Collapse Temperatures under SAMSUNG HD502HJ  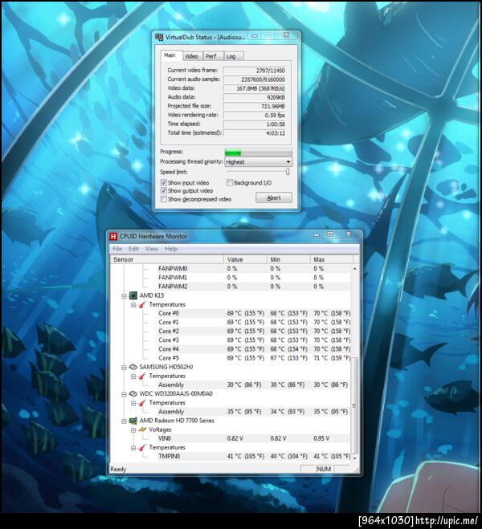pos(133,376)
